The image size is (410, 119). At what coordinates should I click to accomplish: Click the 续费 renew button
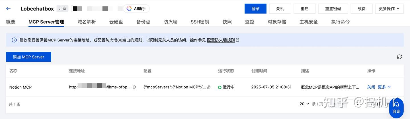(x=362, y=9)
